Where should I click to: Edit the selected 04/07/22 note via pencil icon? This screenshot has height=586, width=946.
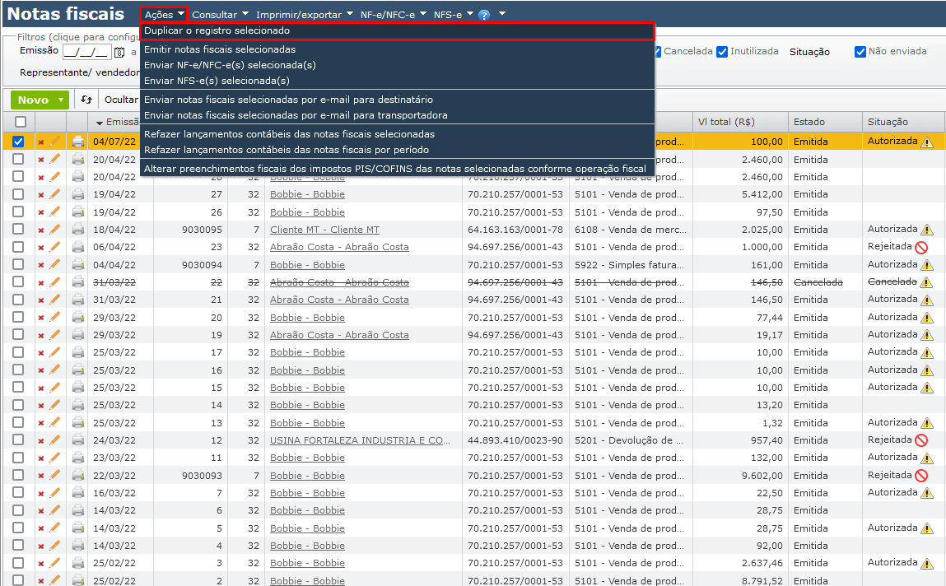(x=54, y=141)
